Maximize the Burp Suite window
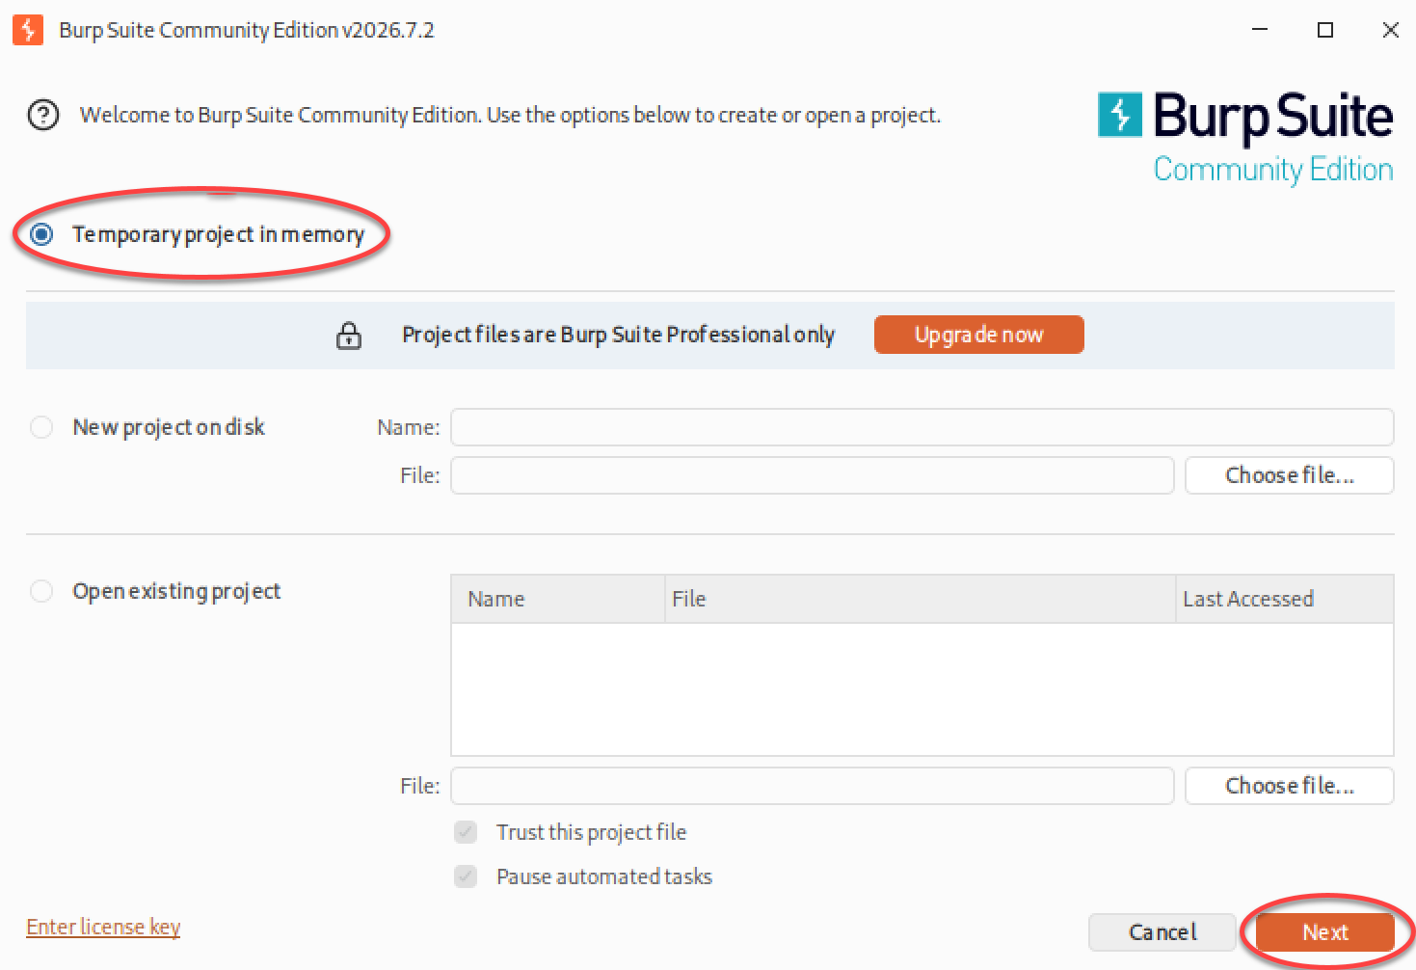 coord(1325,30)
